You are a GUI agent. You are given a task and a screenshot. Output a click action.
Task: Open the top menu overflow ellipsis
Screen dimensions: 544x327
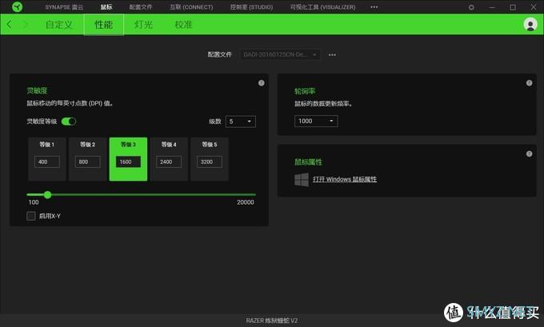coord(374,7)
